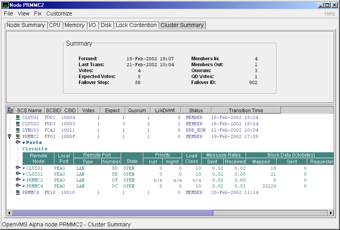Expand the Ports section handle
This screenshot has width=340, height=230.
point(18,142)
